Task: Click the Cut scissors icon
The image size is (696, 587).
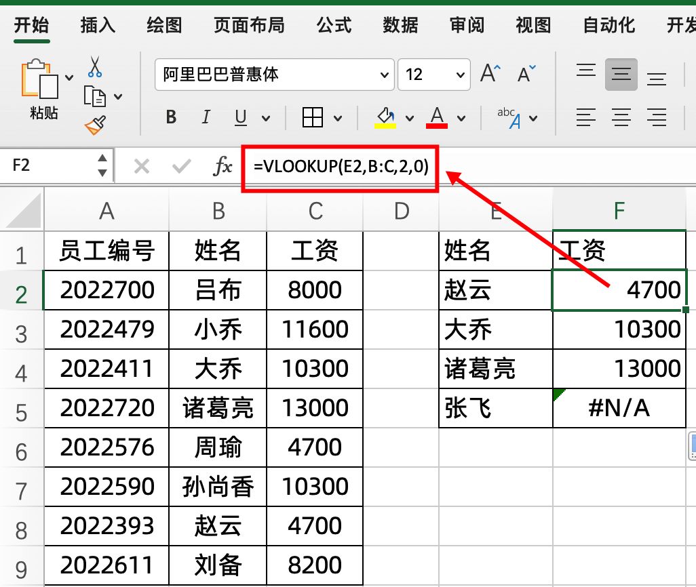Action: [94, 67]
